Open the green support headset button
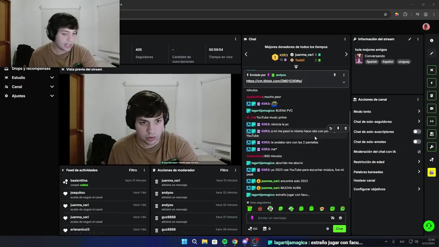Viewport: 439px width, 247px height. click(x=429, y=226)
